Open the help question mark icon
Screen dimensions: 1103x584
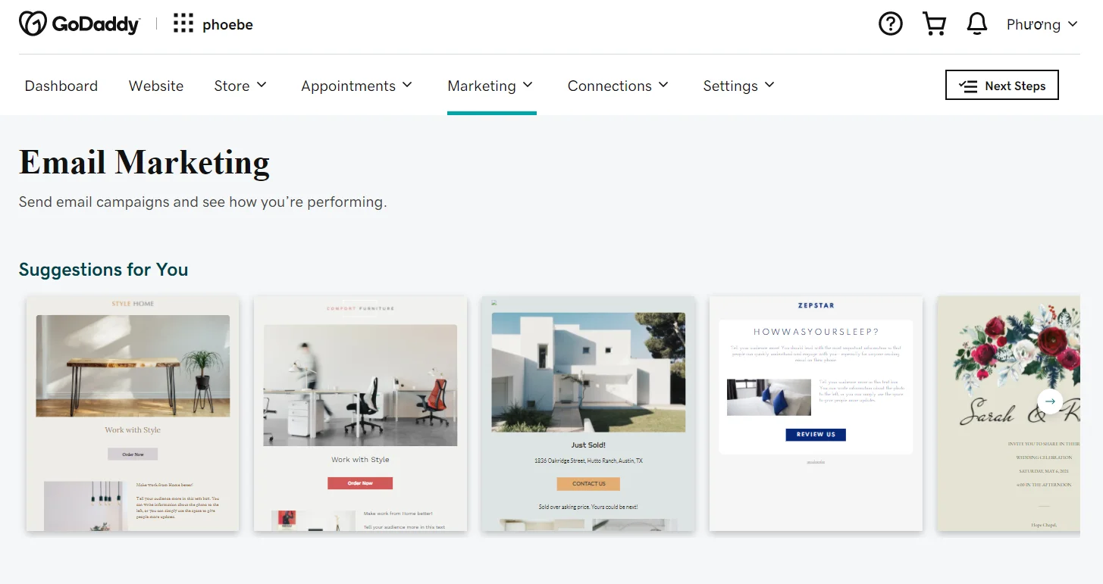[x=891, y=24]
